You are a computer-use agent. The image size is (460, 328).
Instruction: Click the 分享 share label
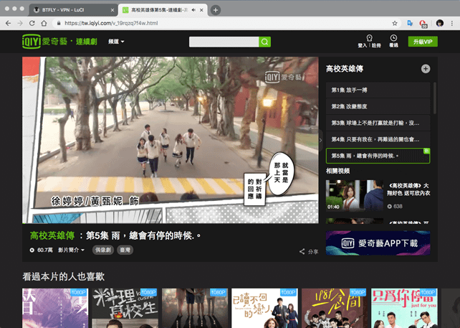313,252
